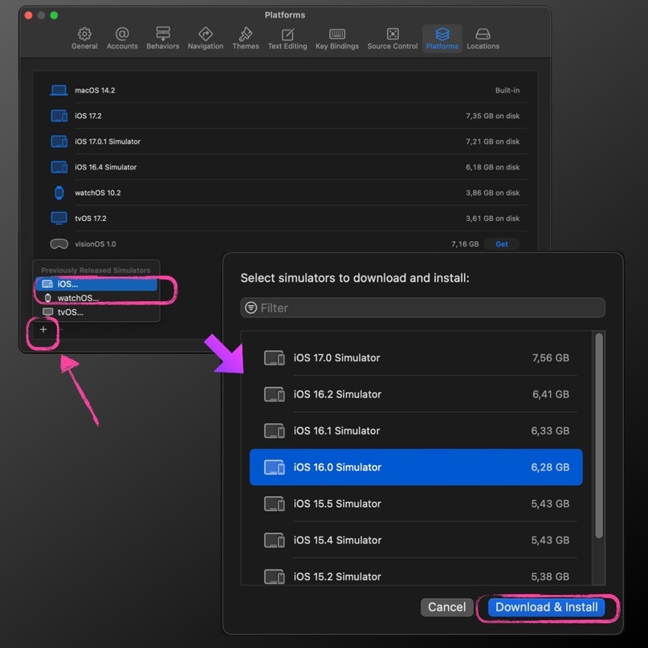The height and width of the screenshot is (648, 648).
Task: Select the highlighted iOS 16.0 Simulator
Action: point(416,467)
